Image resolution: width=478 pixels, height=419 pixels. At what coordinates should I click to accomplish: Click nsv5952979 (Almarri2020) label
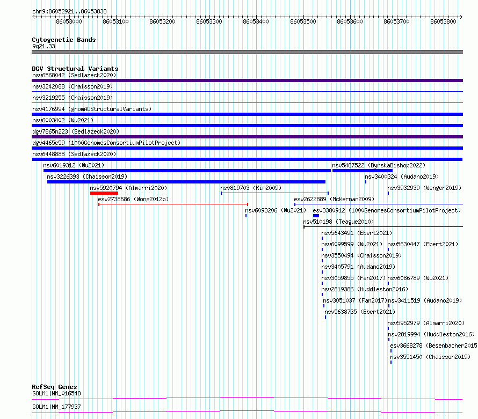coord(426,323)
